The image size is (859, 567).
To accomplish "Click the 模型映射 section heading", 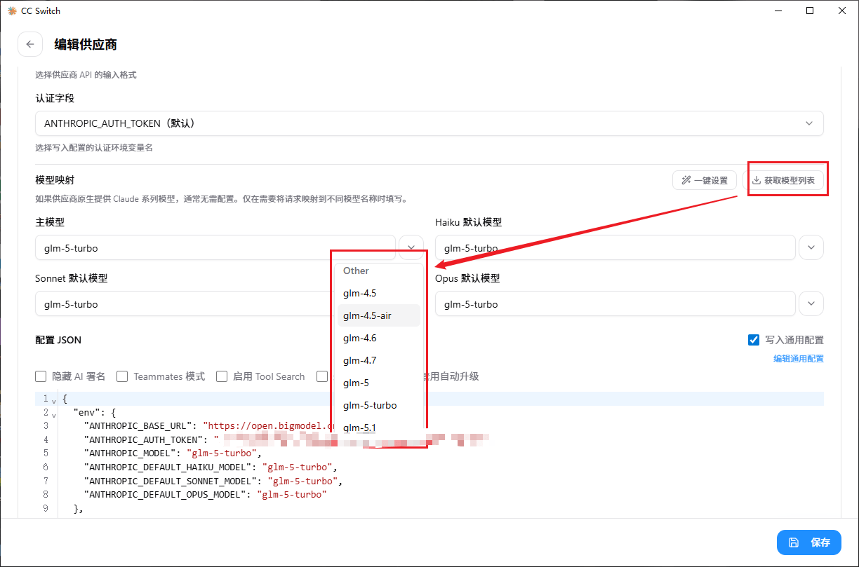I will (x=55, y=180).
